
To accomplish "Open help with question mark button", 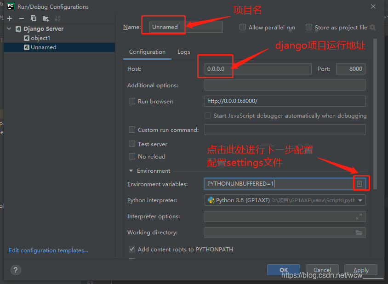I will (x=16, y=270).
